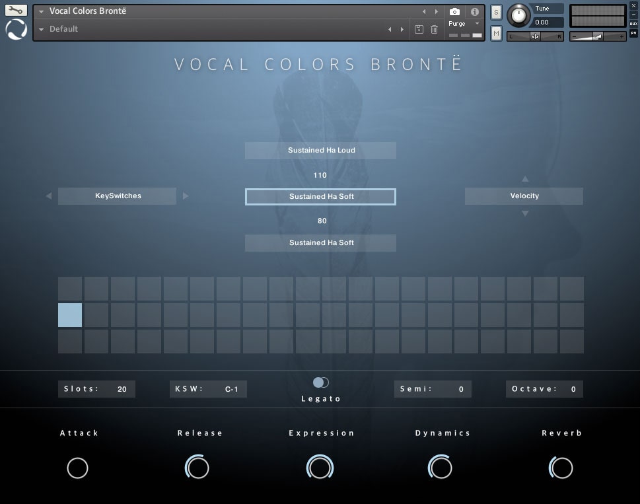The width and height of the screenshot is (640, 504).
Task: Click the Expression knob
Action: coord(320,467)
